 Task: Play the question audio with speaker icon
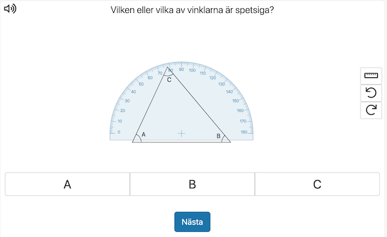click(10, 8)
